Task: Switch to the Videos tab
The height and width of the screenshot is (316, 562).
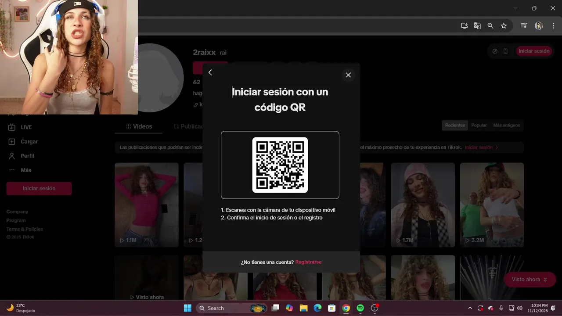Action: 139,126
